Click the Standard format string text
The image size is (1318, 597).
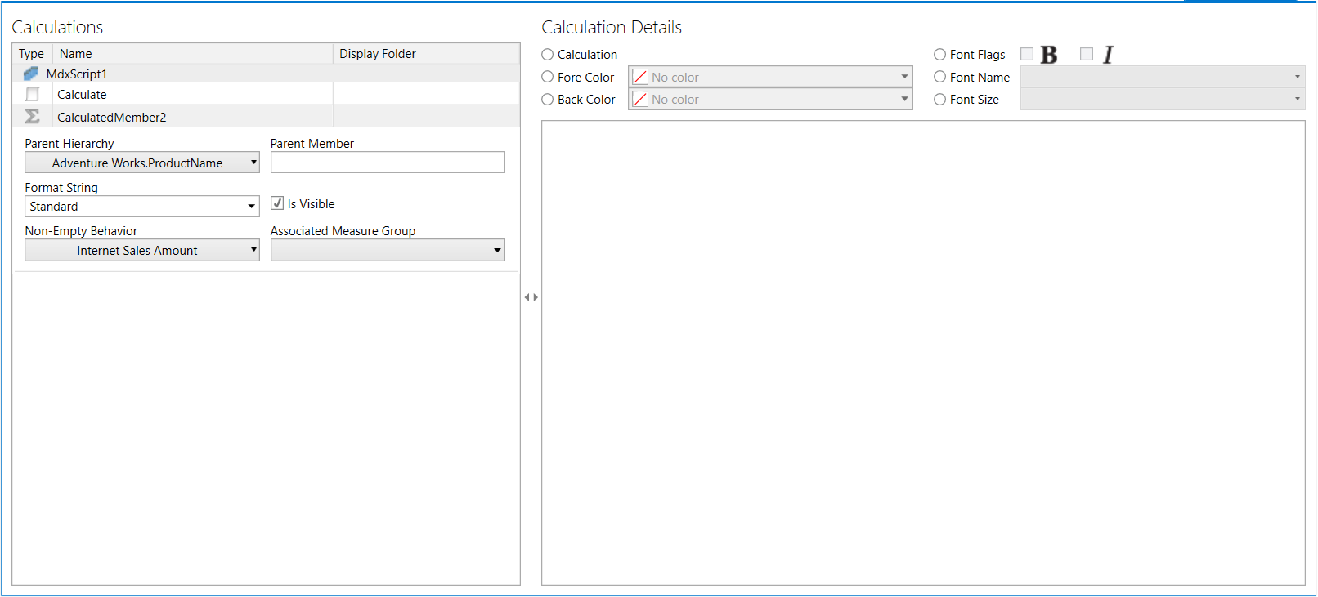pyautogui.click(x=54, y=207)
